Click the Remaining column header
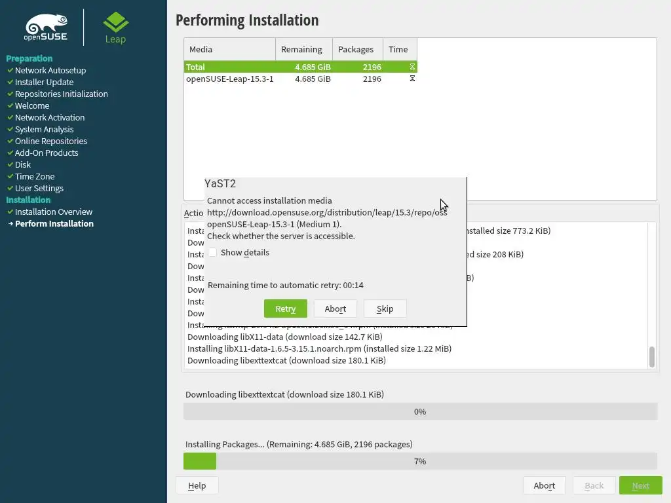Image resolution: width=671 pixels, height=503 pixels. (304, 49)
